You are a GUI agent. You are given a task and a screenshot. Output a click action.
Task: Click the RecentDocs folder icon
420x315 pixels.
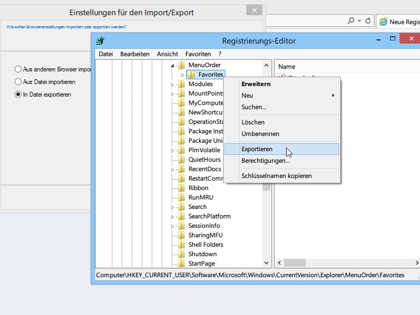[x=182, y=169]
